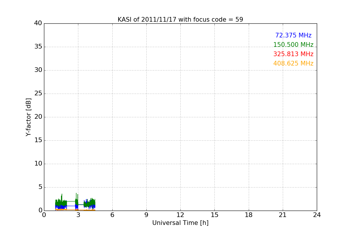
Task: Click the x-axis tick value 24
Action: (317, 215)
